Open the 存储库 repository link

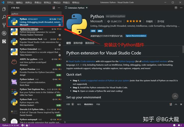click(x=149, y=21)
